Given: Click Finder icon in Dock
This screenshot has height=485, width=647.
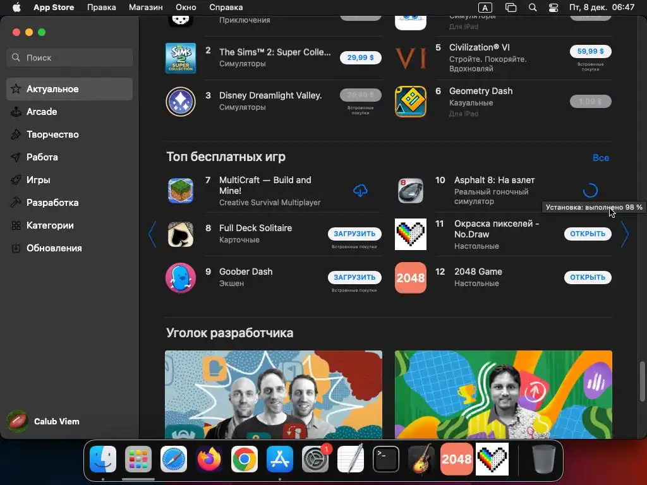Looking at the screenshot, I should click(103, 458).
